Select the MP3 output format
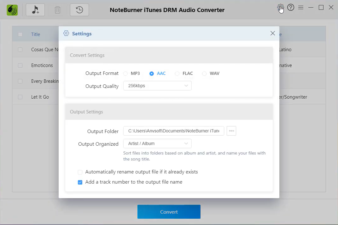Screen dimensions: 338x225 125,73
